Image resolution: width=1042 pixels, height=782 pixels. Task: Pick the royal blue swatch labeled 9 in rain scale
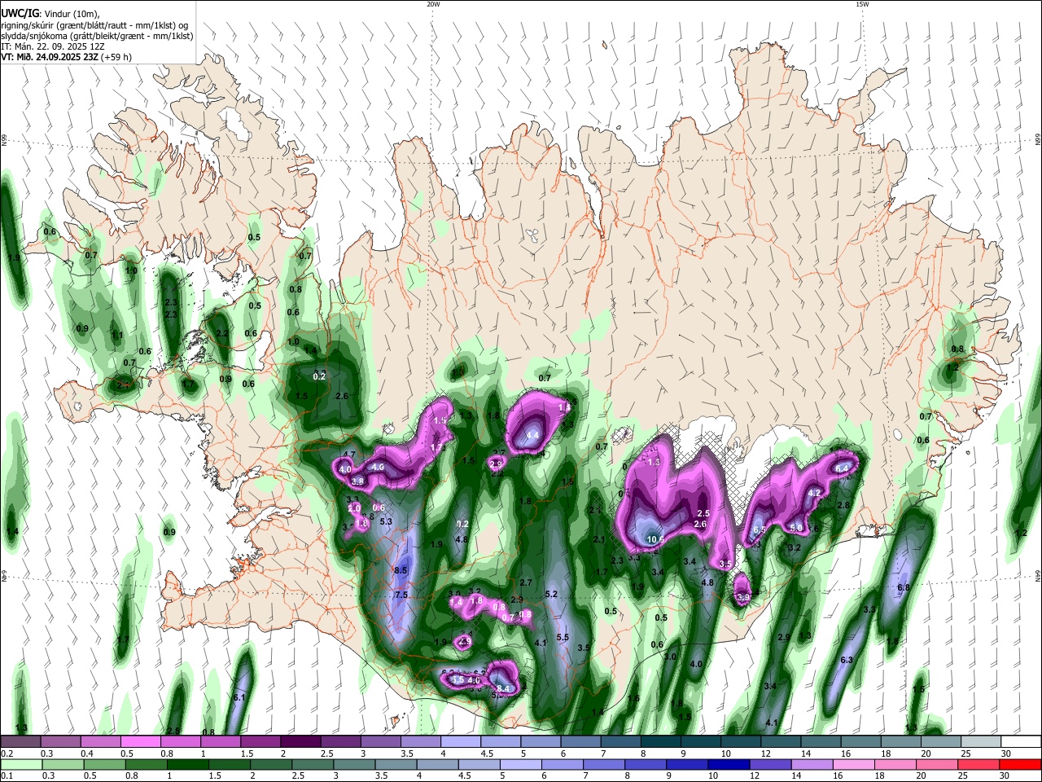point(685,764)
